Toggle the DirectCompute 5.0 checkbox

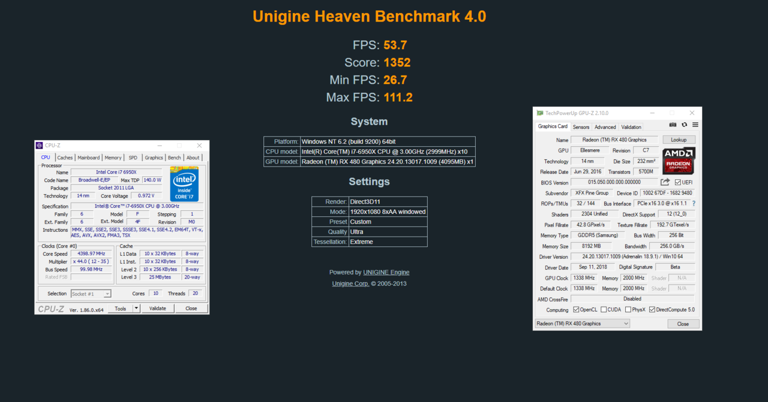[x=652, y=310]
